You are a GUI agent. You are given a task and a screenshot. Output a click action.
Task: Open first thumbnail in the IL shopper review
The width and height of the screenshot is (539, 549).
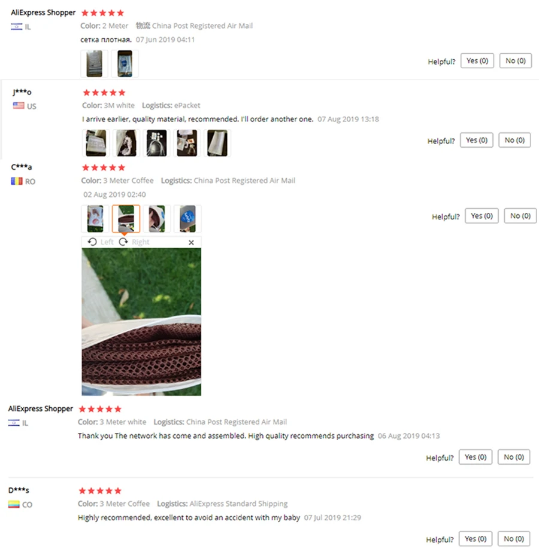(x=95, y=63)
